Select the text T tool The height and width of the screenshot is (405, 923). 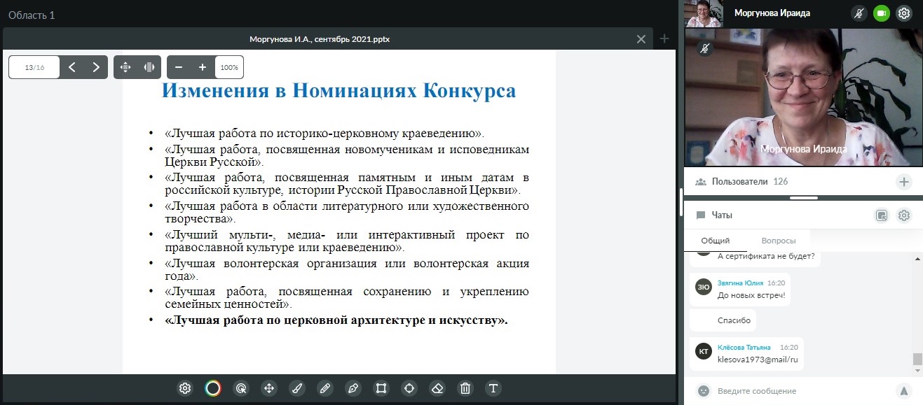pyautogui.click(x=493, y=388)
